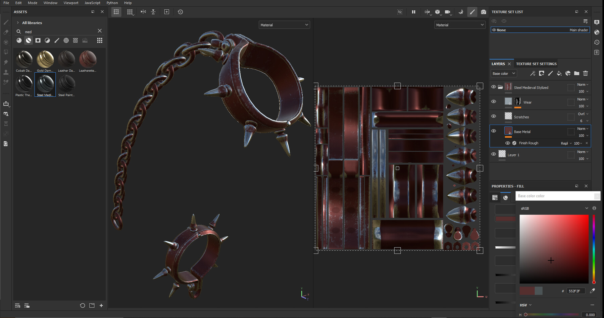Expand the All libraries tree
Image resolution: width=604 pixels, height=318 pixels.
(18, 23)
